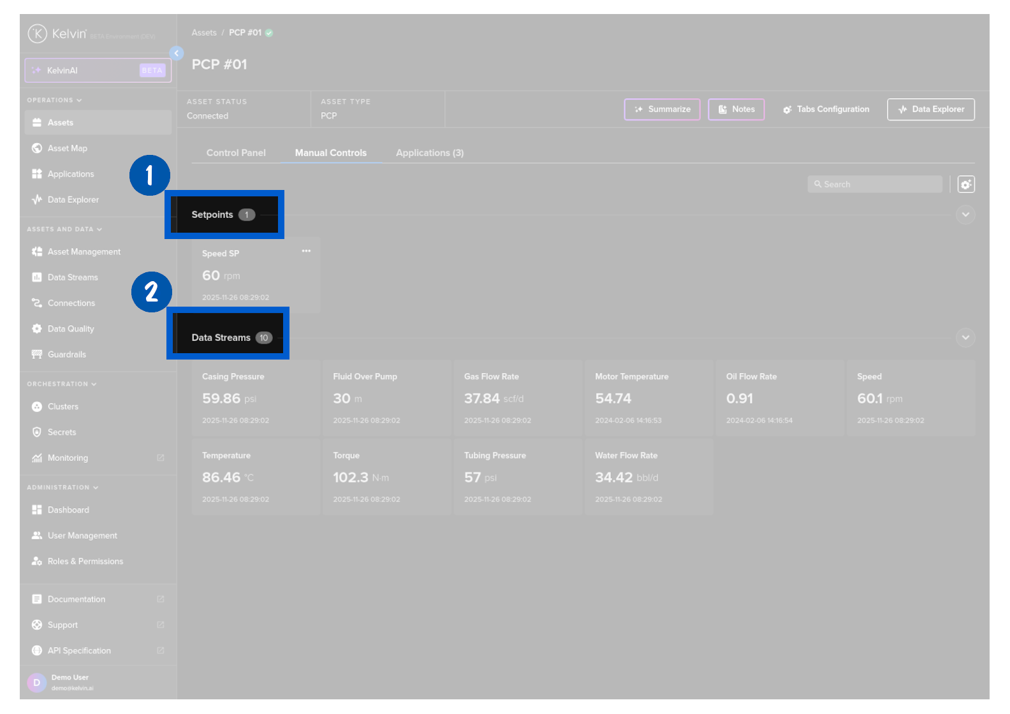Click the Connections sidebar icon
The width and height of the screenshot is (1010, 714).
pyautogui.click(x=37, y=303)
